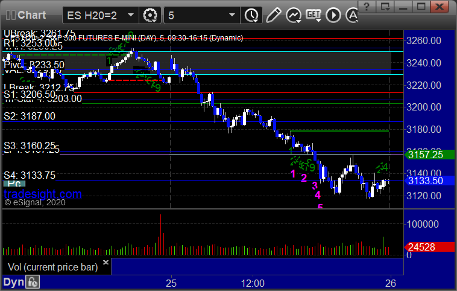Viewport: 457px width, 291px height.
Task: Open the tradesight.com link
Action: pos(43,194)
